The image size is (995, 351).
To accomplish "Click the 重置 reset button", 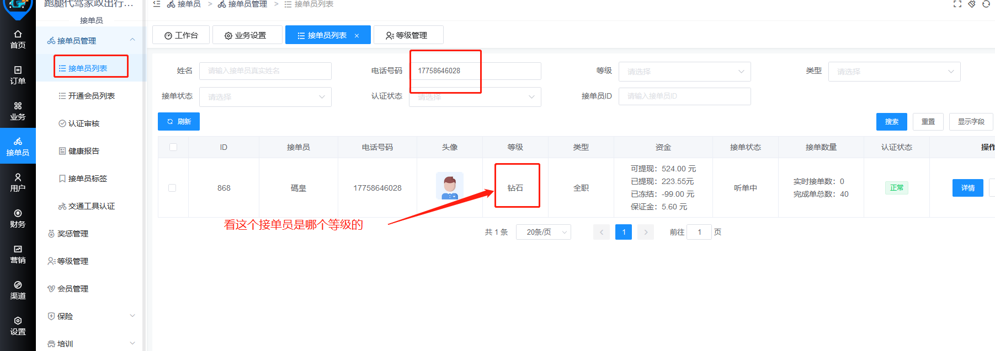I will tap(928, 122).
